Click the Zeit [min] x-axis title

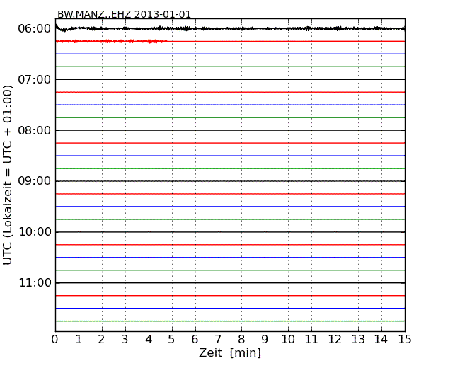tap(230, 352)
